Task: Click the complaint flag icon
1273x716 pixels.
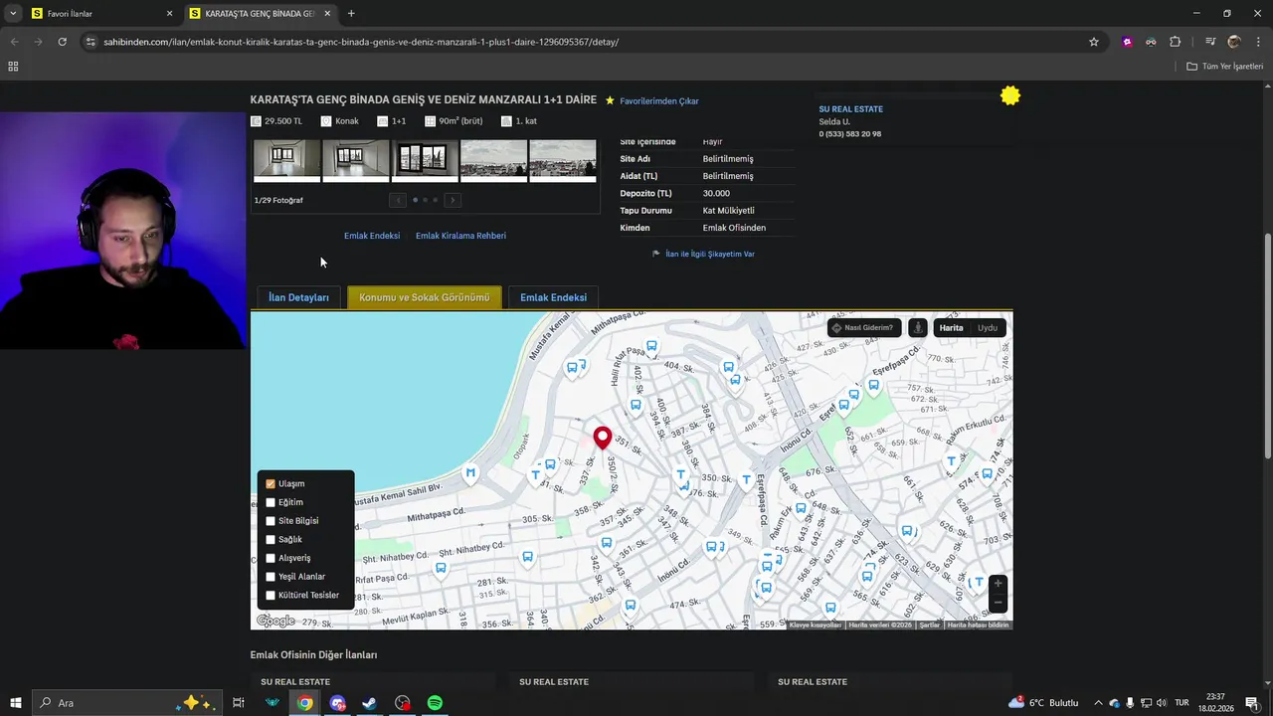Action: click(656, 254)
